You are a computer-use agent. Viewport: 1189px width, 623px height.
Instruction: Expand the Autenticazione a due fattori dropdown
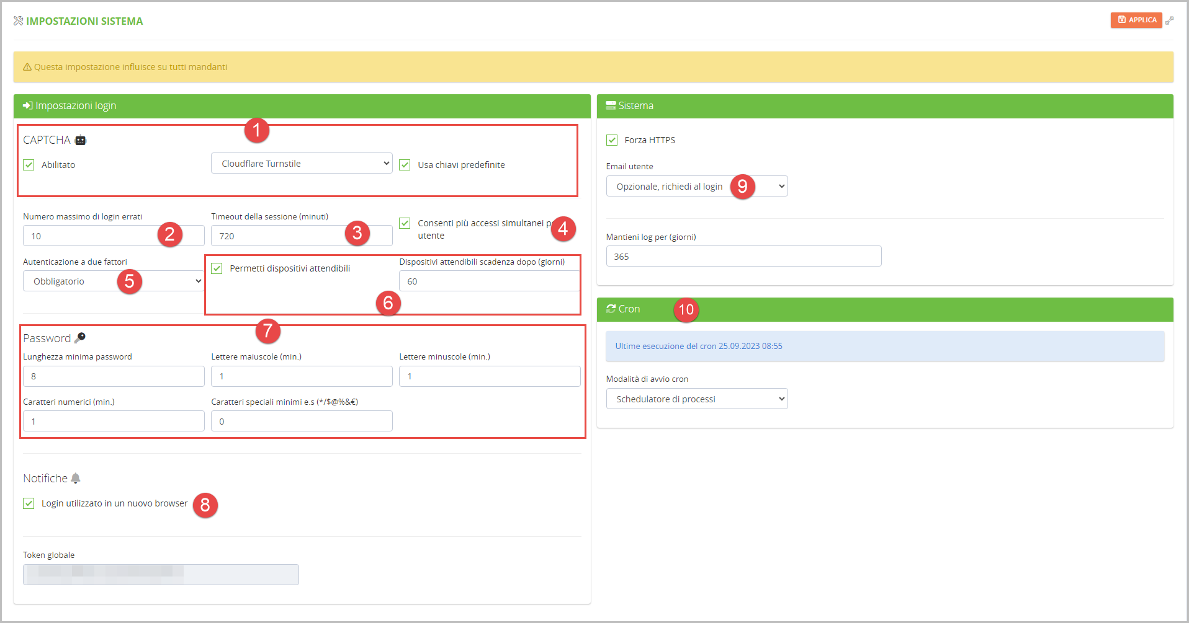click(x=114, y=281)
